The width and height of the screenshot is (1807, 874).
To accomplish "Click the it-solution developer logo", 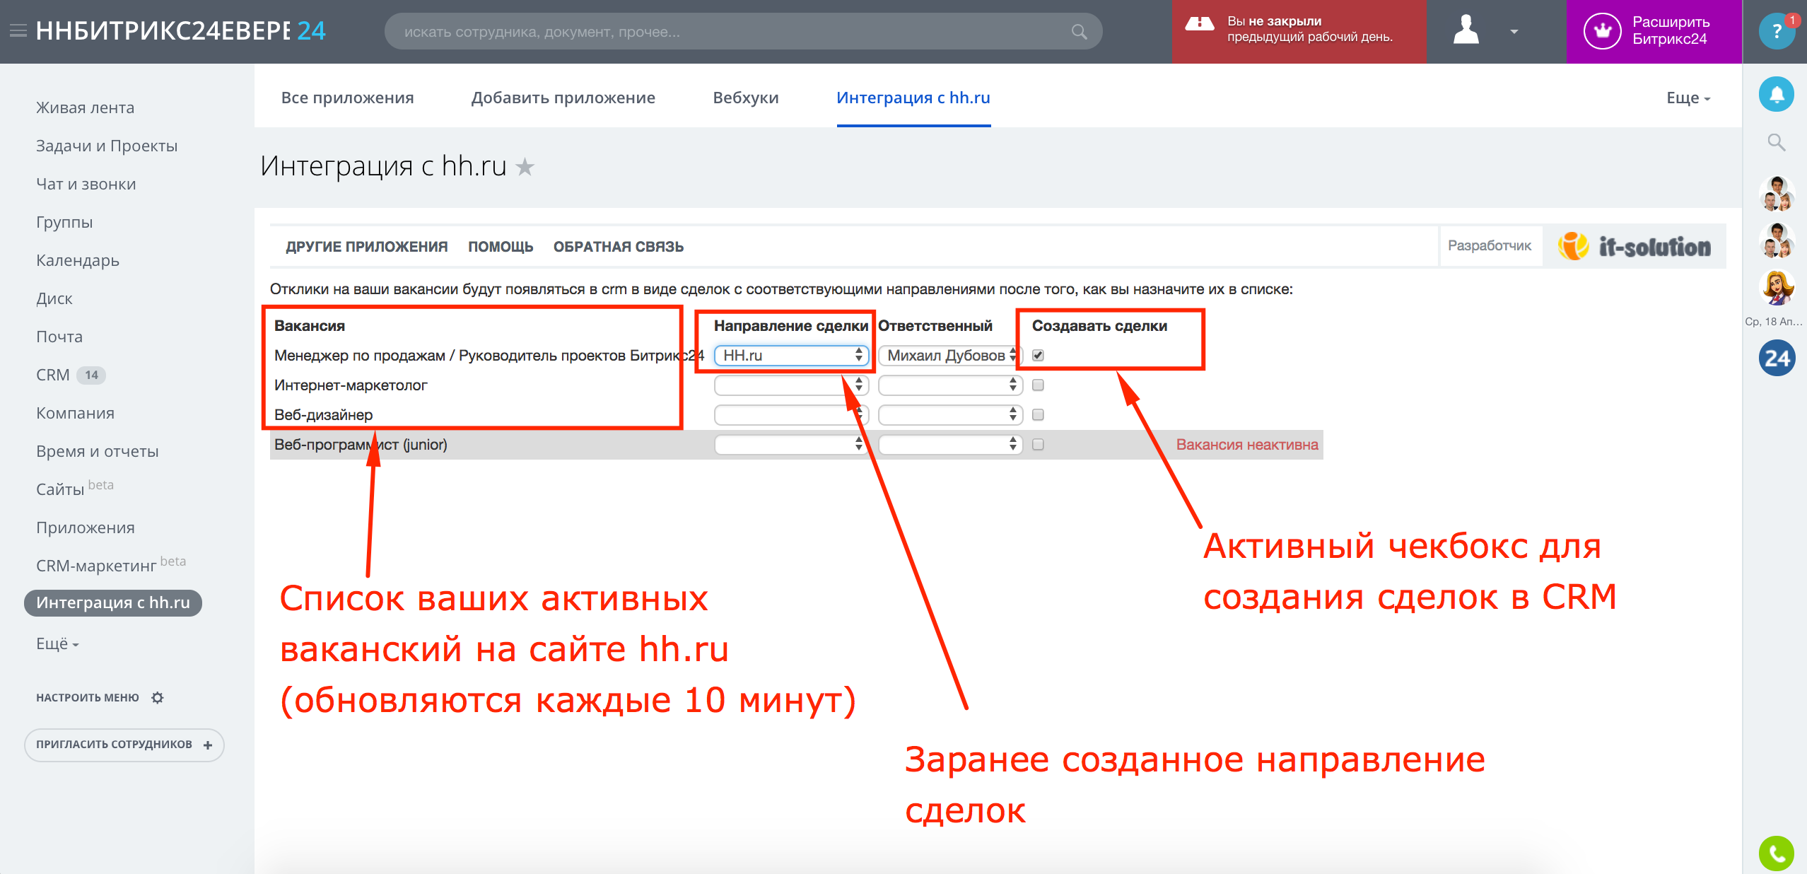I will click(x=1635, y=246).
